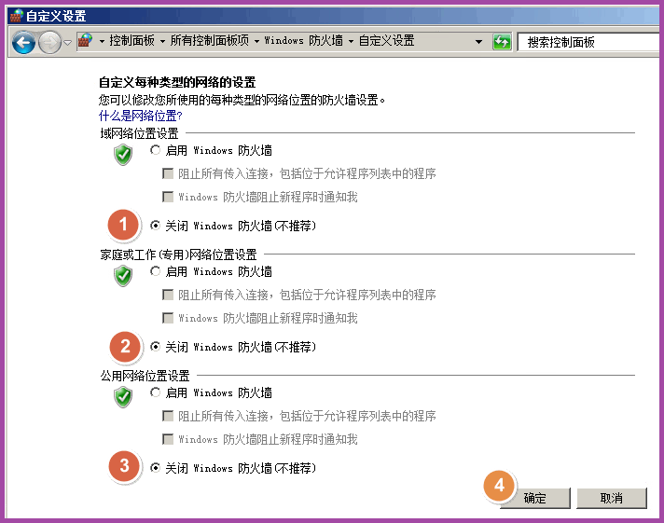Check 阻止所有传入连接 under 家庭或工作(专用)网络
This screenshot has height=523, width=664.
coord(168,295)
